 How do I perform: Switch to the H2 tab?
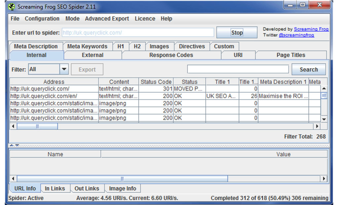point(137,46)
